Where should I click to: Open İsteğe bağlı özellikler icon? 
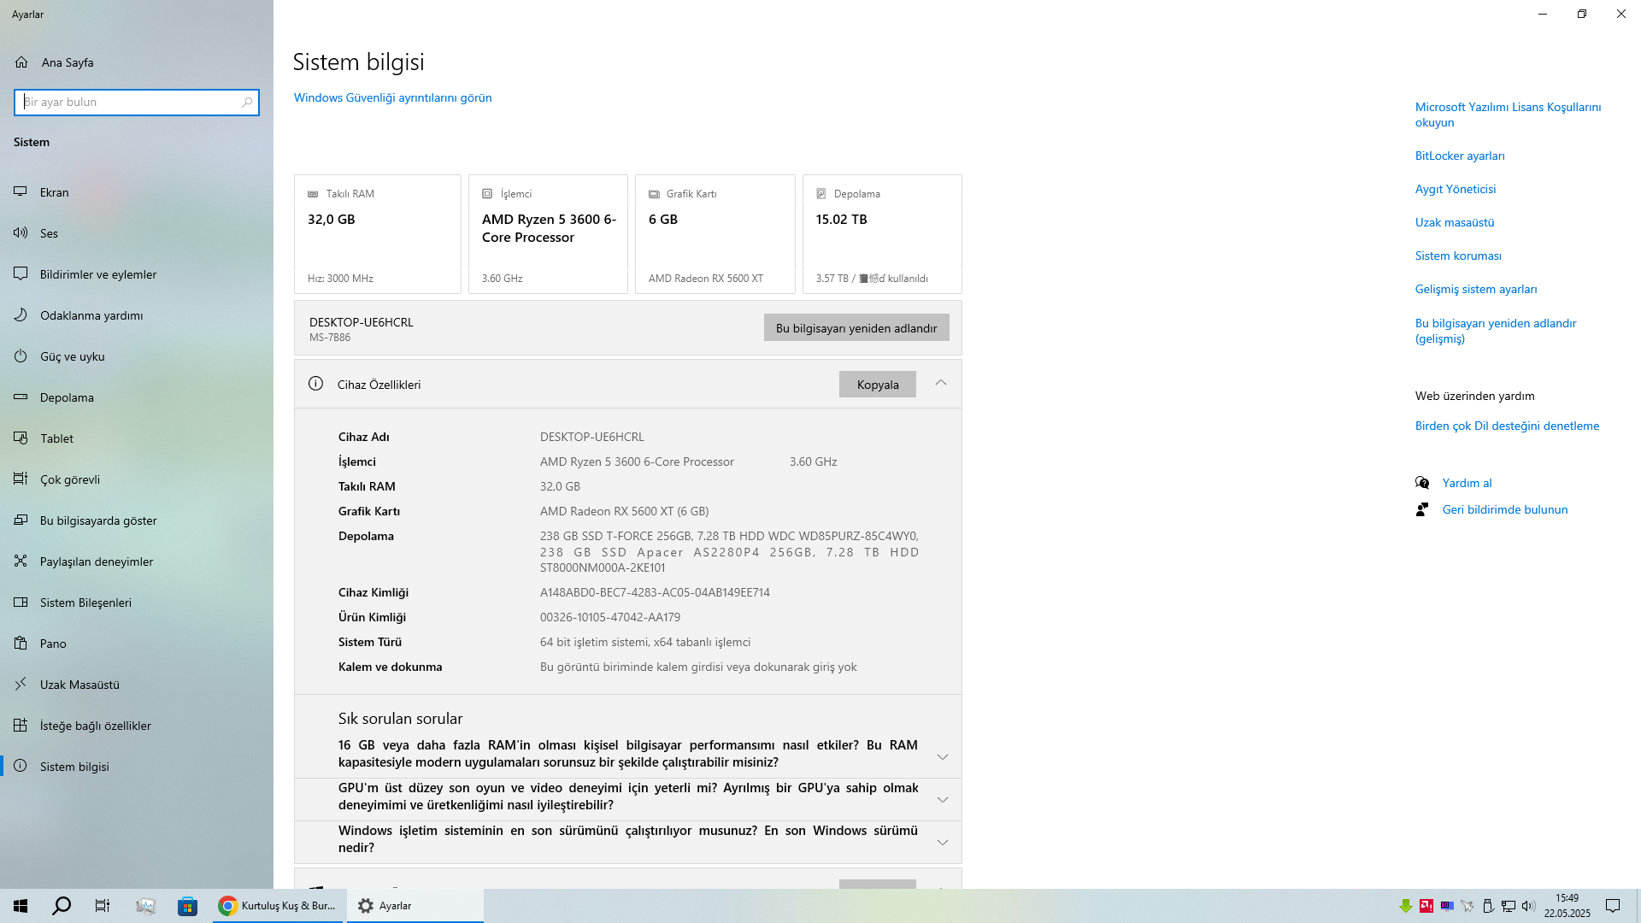pyautogui.click(x=21, y=726)
